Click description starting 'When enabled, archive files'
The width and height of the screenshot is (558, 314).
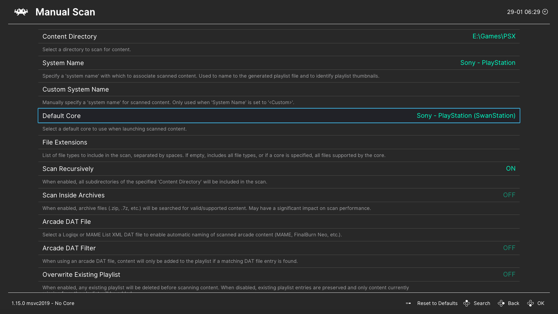[x=207, y=208]
